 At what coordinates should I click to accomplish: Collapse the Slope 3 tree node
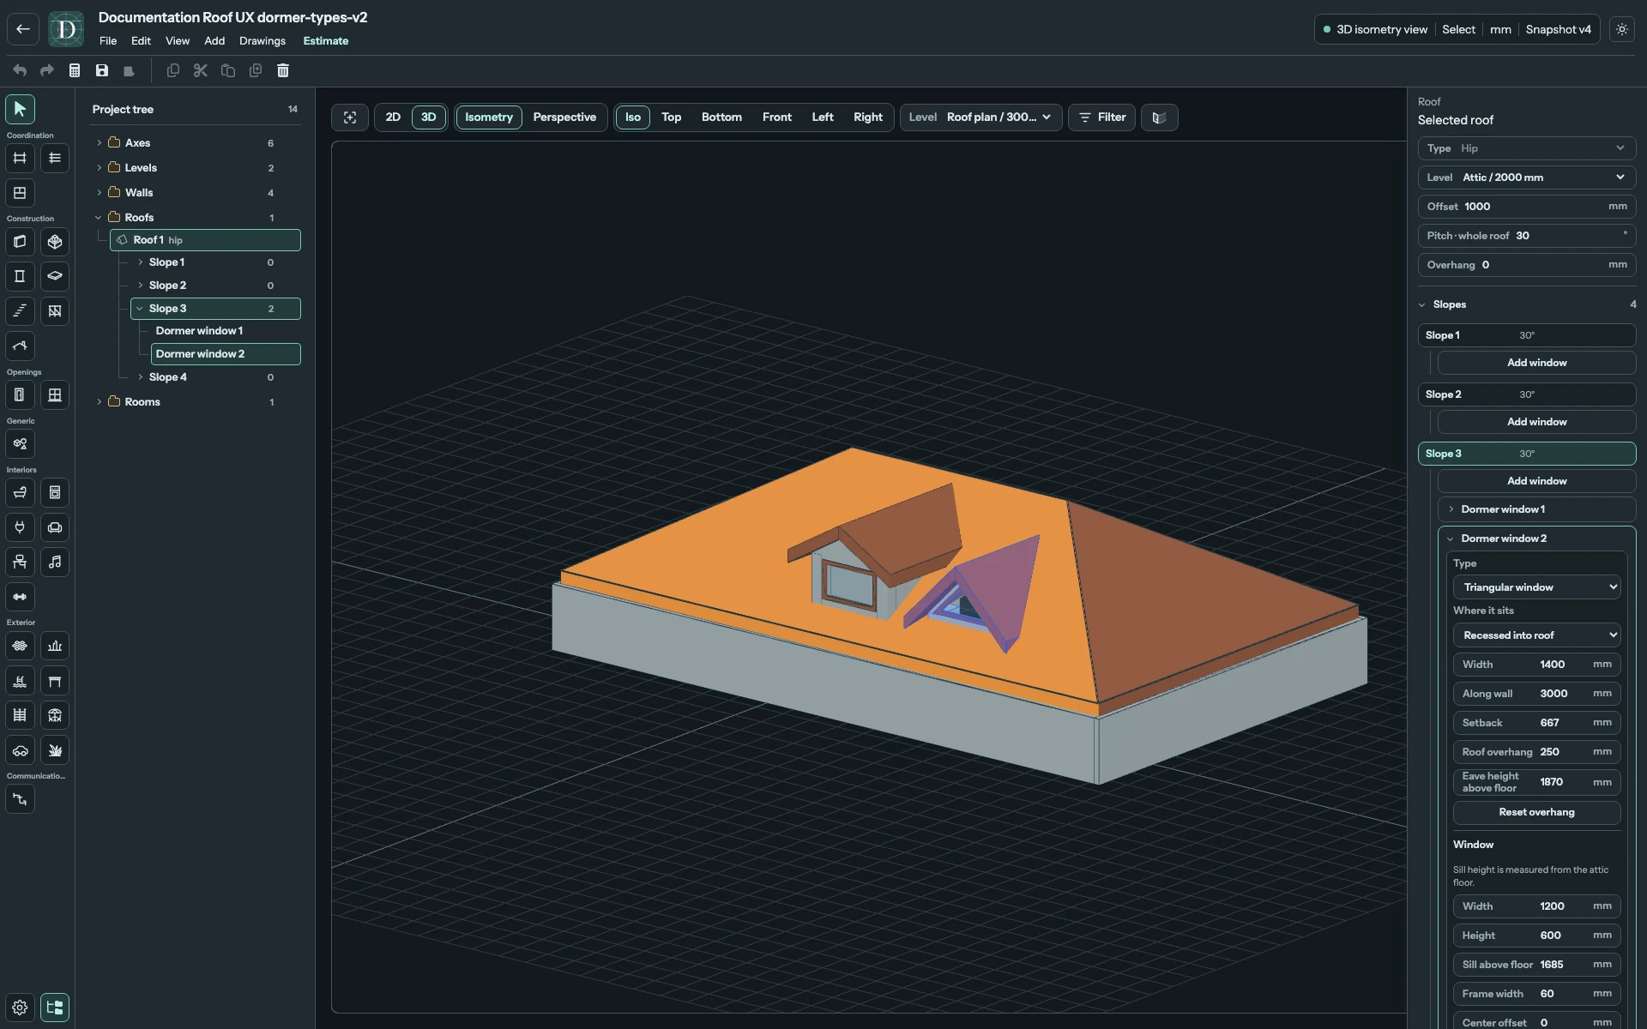[140, 309]
